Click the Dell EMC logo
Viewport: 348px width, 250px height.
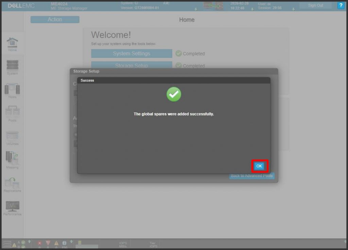pos(21,5)
